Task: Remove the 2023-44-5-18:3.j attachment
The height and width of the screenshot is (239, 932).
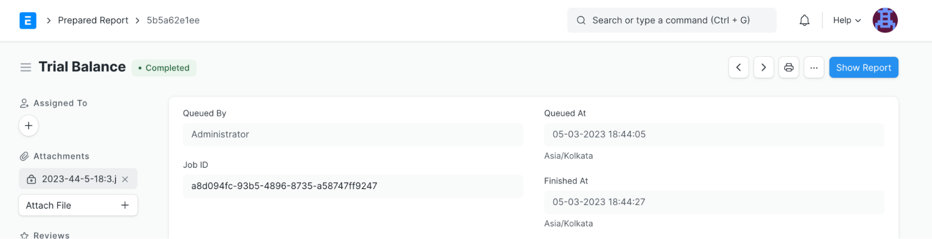Action: coord(125,179)
